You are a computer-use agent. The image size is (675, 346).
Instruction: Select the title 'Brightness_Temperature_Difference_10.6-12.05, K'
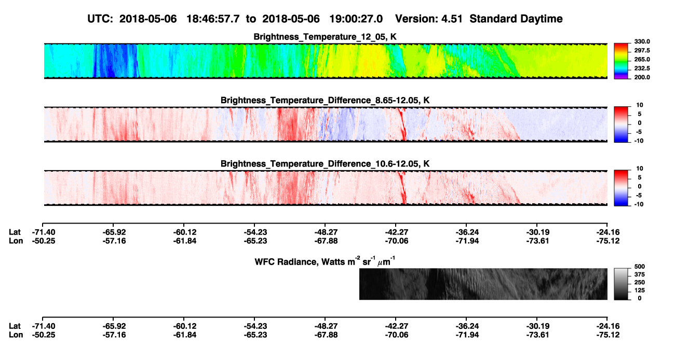(x=326, y=164)
